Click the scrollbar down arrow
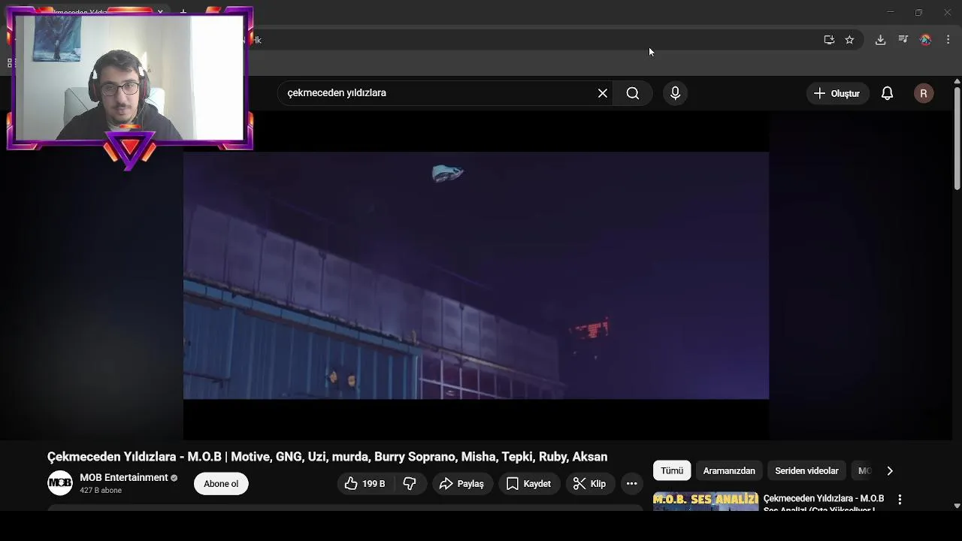Screen dimensions: 962x541 tap(957, 506)
